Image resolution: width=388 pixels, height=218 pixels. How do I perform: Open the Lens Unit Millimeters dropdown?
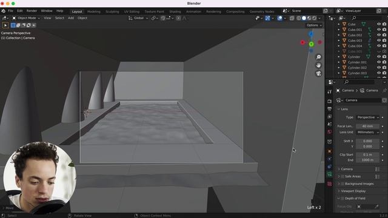(x=368, y=133)
